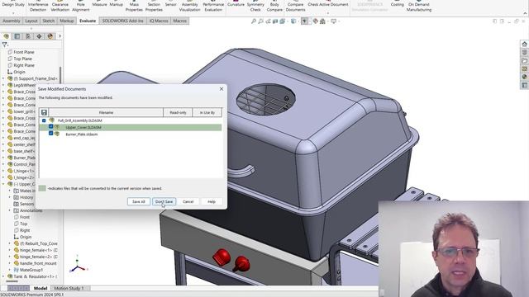Expand the History folder node

[x=9, y=197]
